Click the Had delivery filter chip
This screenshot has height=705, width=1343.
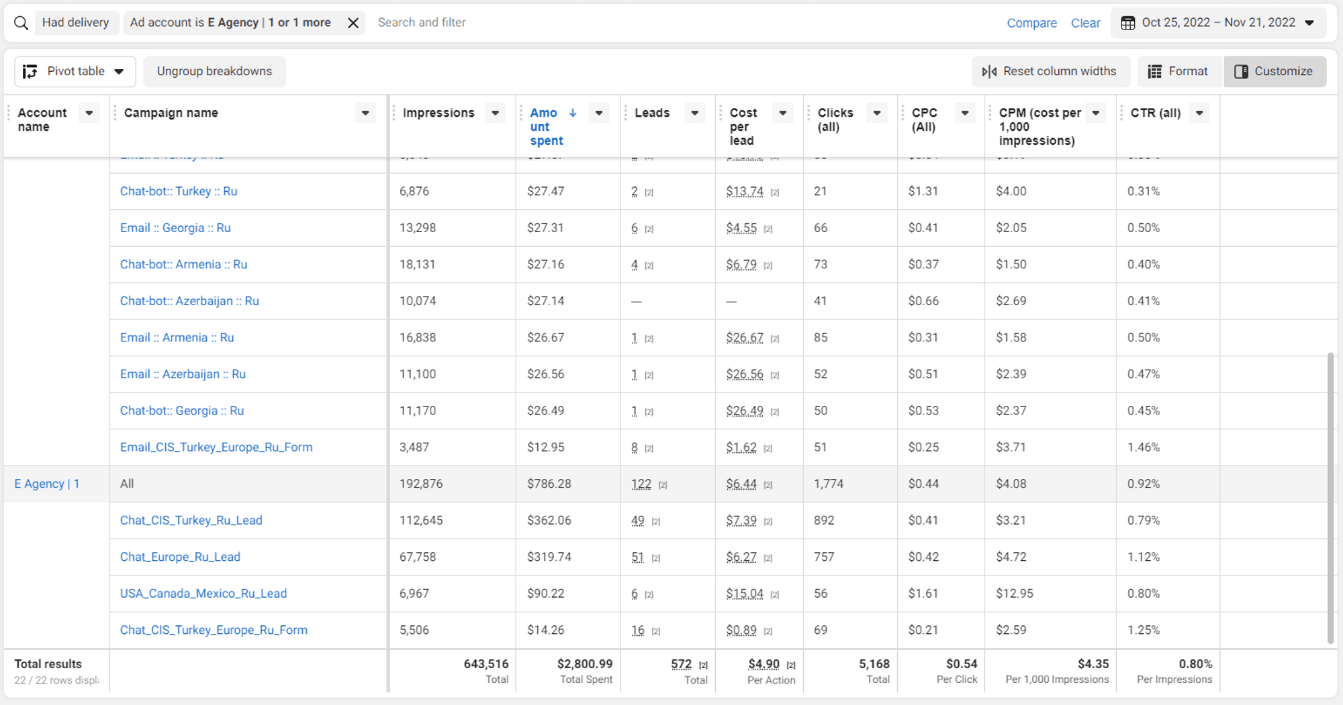coord(75,23)
